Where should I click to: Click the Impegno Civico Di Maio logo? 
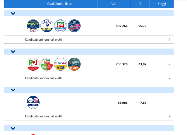tap(74, 64)
